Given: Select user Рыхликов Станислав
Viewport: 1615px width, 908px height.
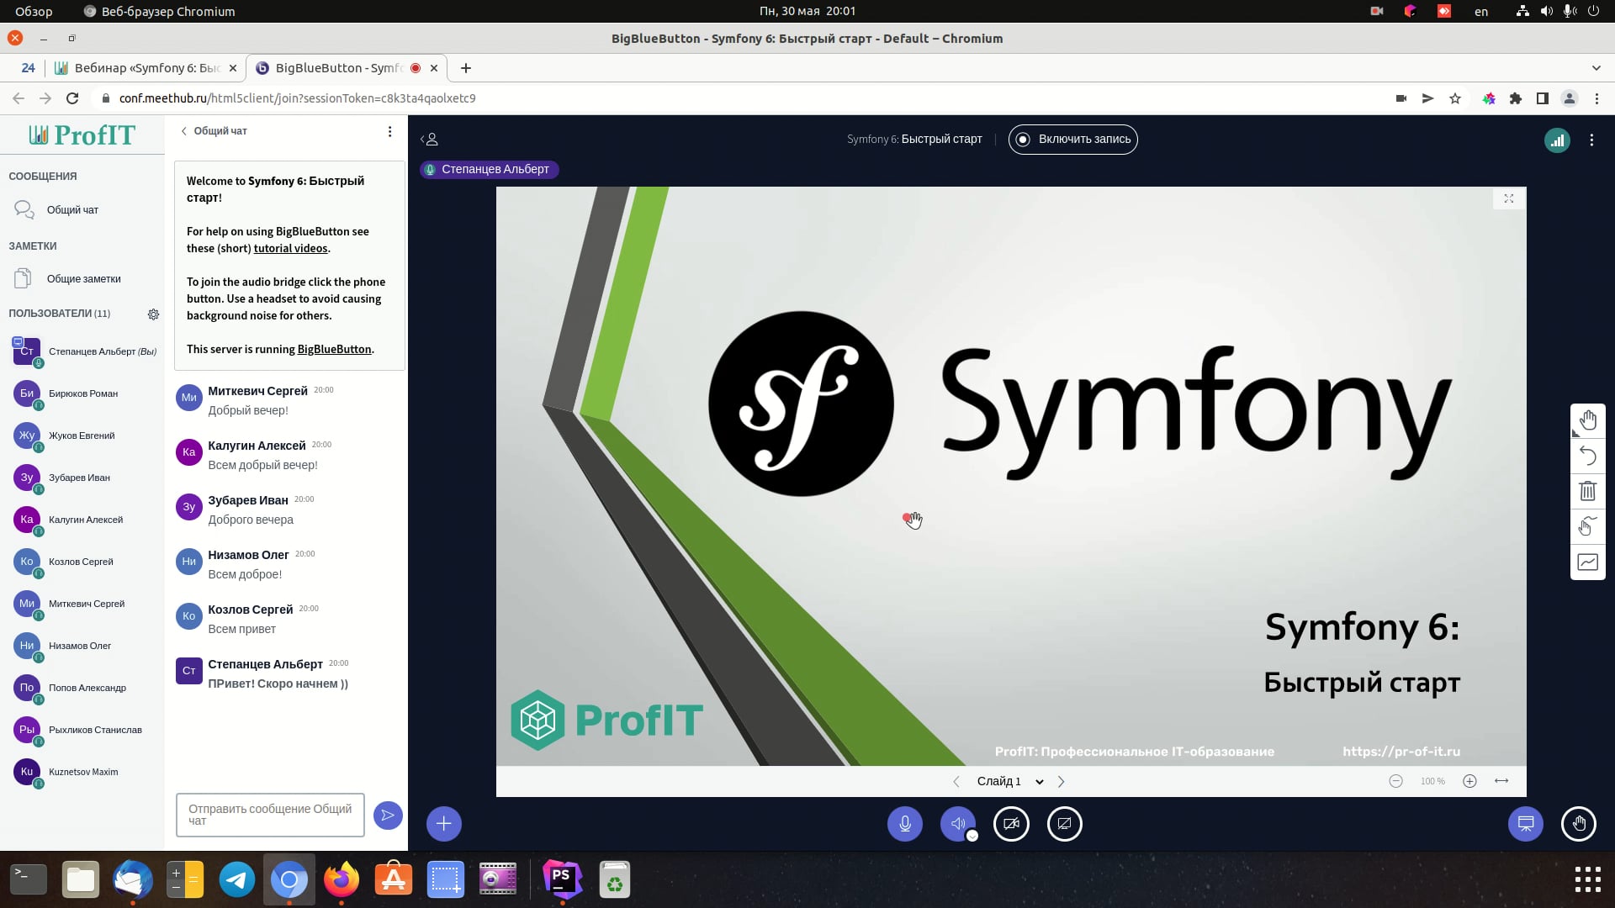Looking at the screenshot, I should point(82,730).
